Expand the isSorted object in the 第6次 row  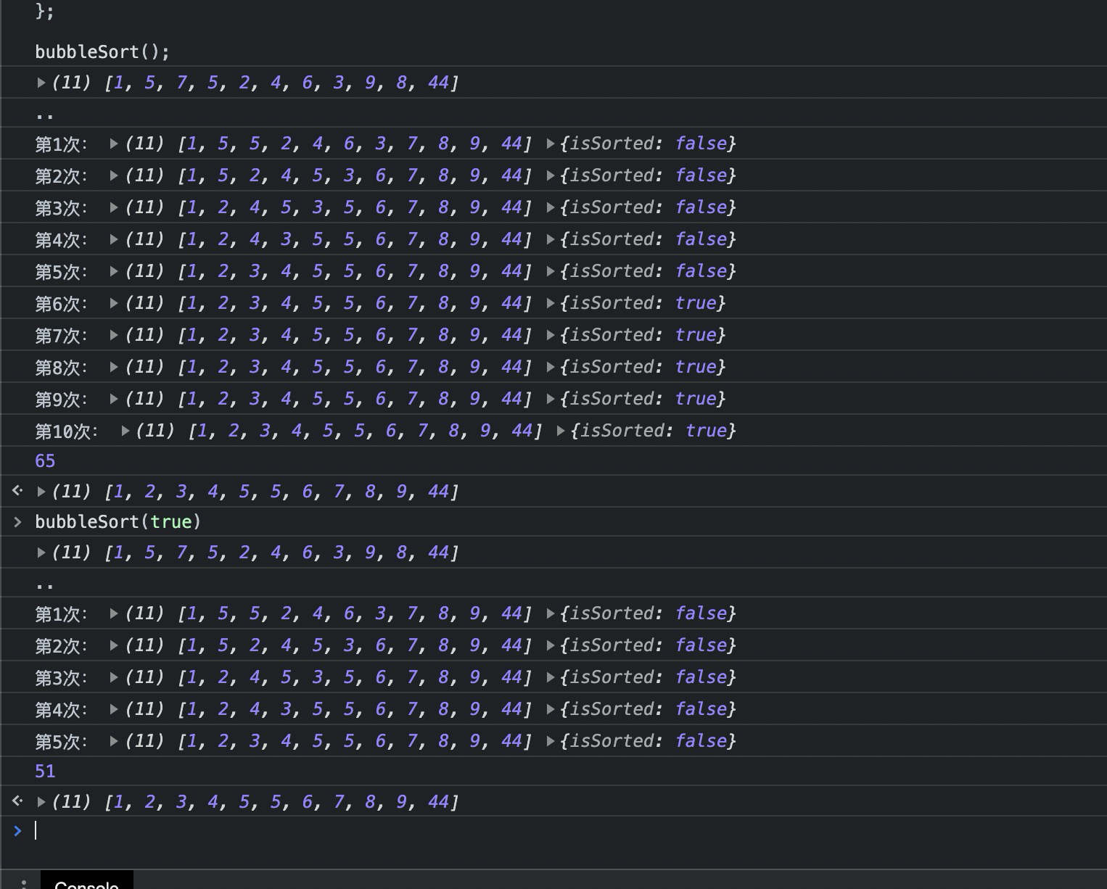point(551,303)
